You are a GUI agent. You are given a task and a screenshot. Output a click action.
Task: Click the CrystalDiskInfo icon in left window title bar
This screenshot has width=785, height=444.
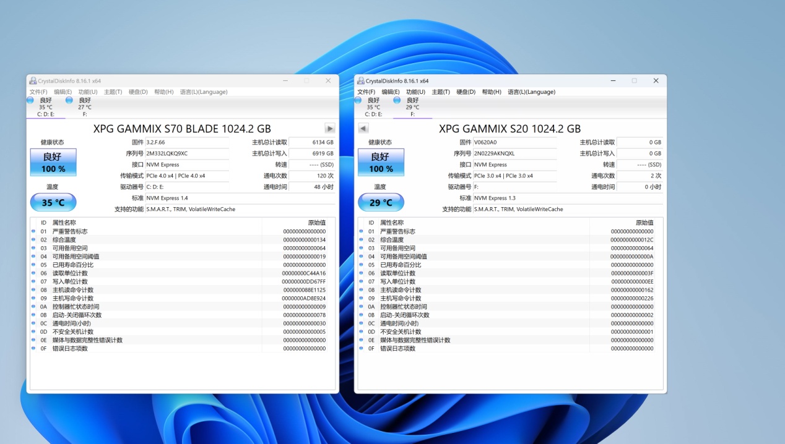pyautogui.click(x=33, y=80)
